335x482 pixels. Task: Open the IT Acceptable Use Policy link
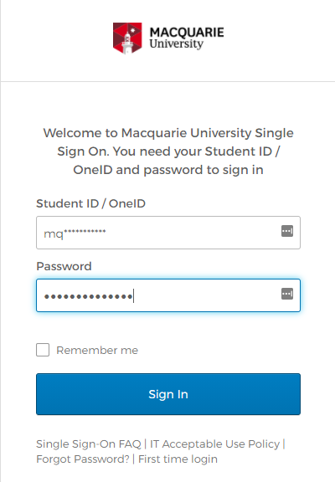pyautogui.click(x=214, y=444)
